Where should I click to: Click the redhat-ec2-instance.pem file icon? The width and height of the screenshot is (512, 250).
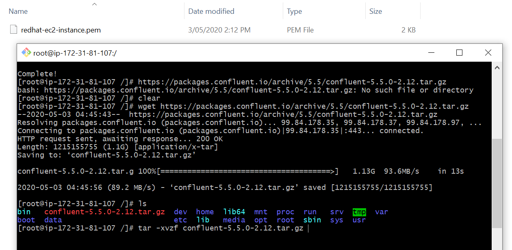(x=13, y=30)
